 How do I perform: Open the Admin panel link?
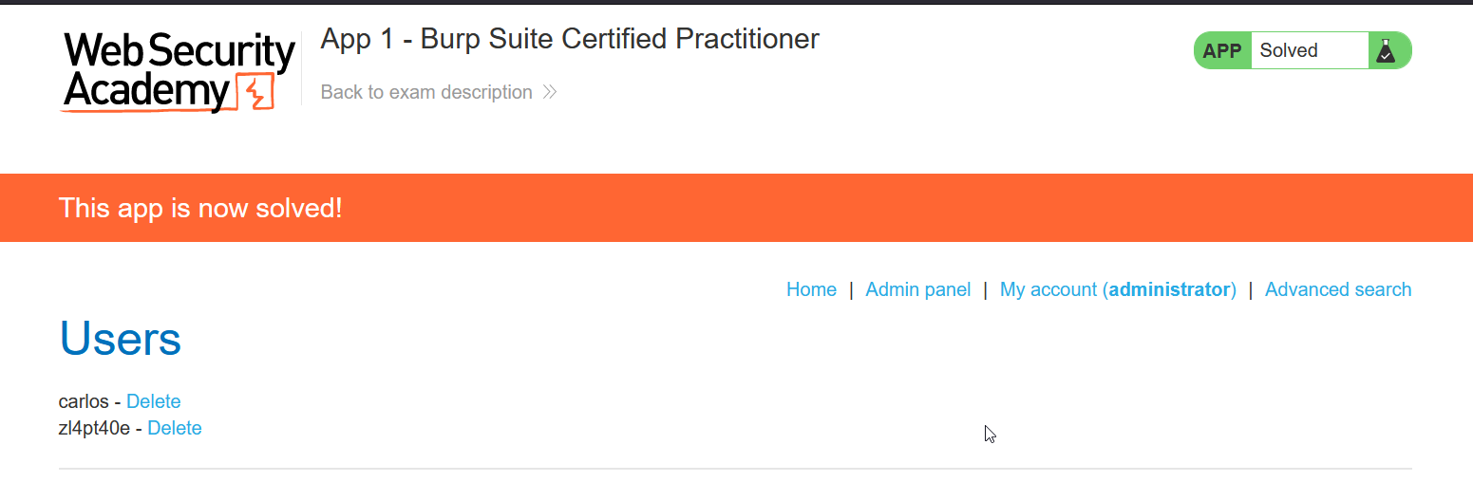918,289
